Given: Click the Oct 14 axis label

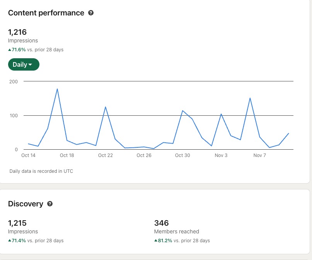Looking at the screenshot, I should click(x=28, y=155).
